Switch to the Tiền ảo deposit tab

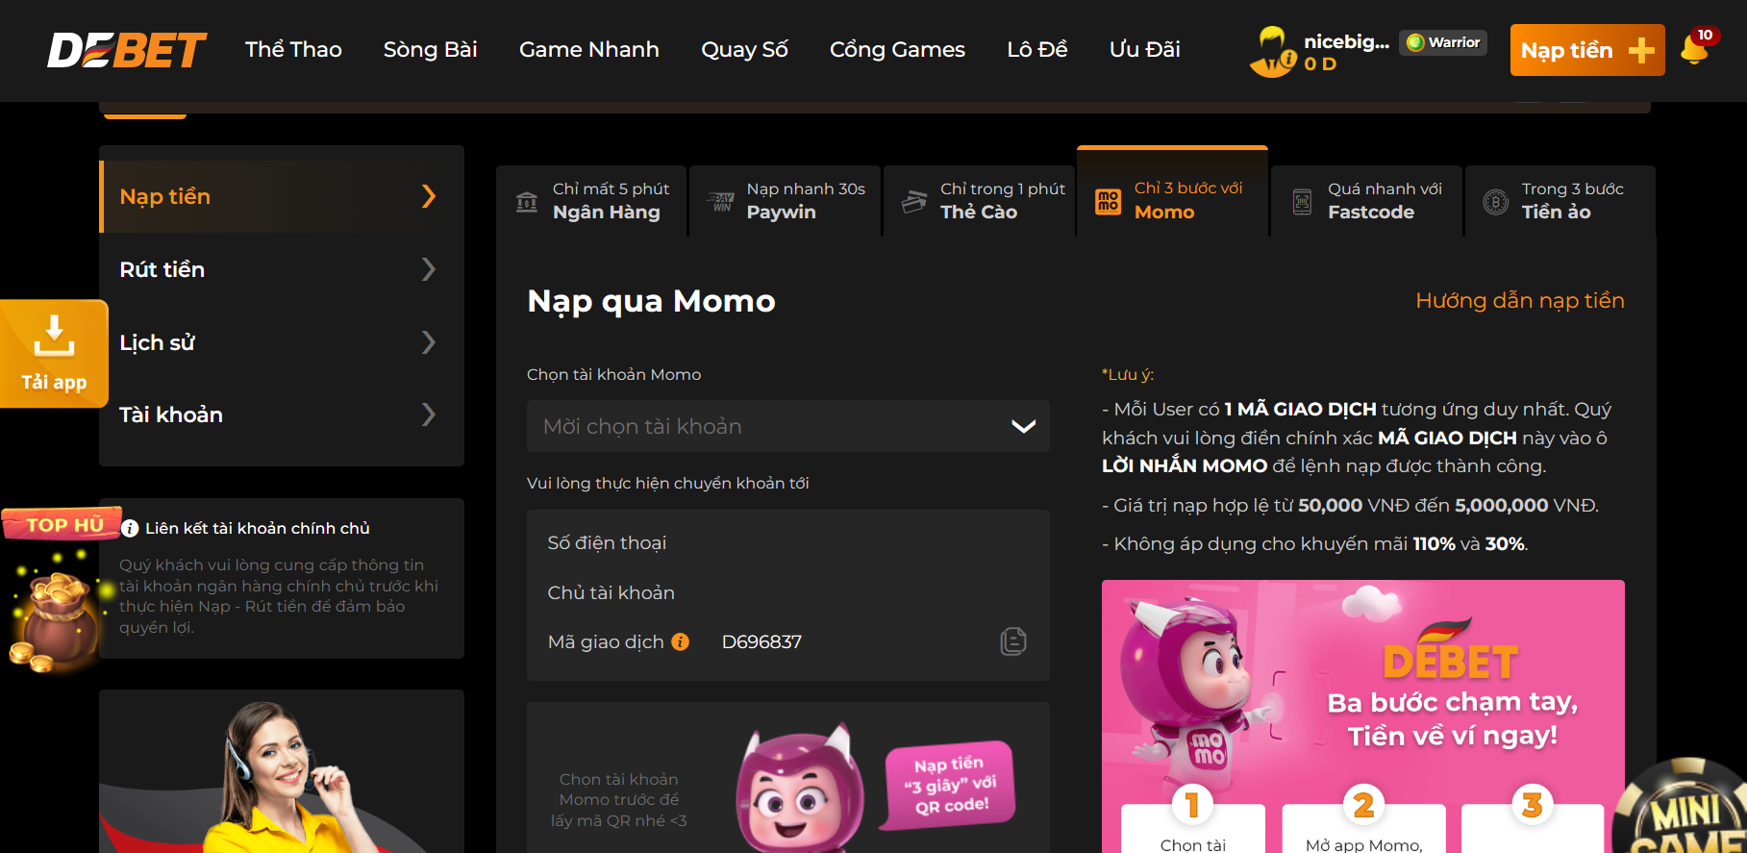point(1560,201)
